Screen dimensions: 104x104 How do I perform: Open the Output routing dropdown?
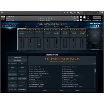pos(23,19)
